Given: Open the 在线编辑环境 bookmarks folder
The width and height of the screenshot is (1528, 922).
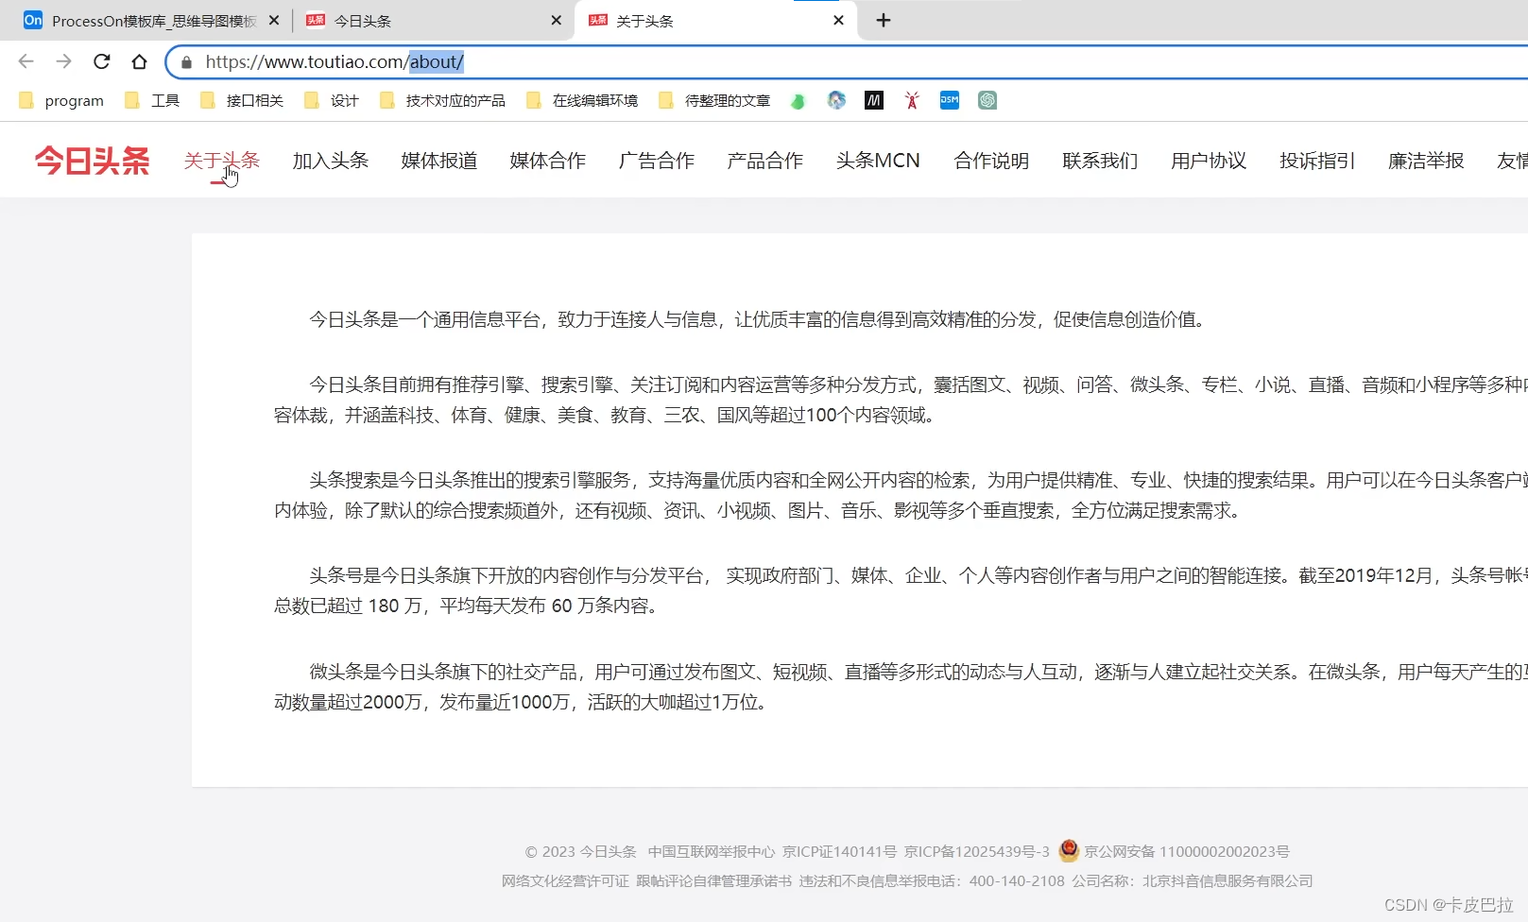Looking at the screenshot, I should 582,100.
